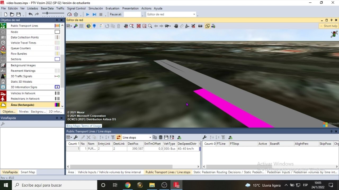Toggle Sections display graphic box
339x190 pixels.
57,59
